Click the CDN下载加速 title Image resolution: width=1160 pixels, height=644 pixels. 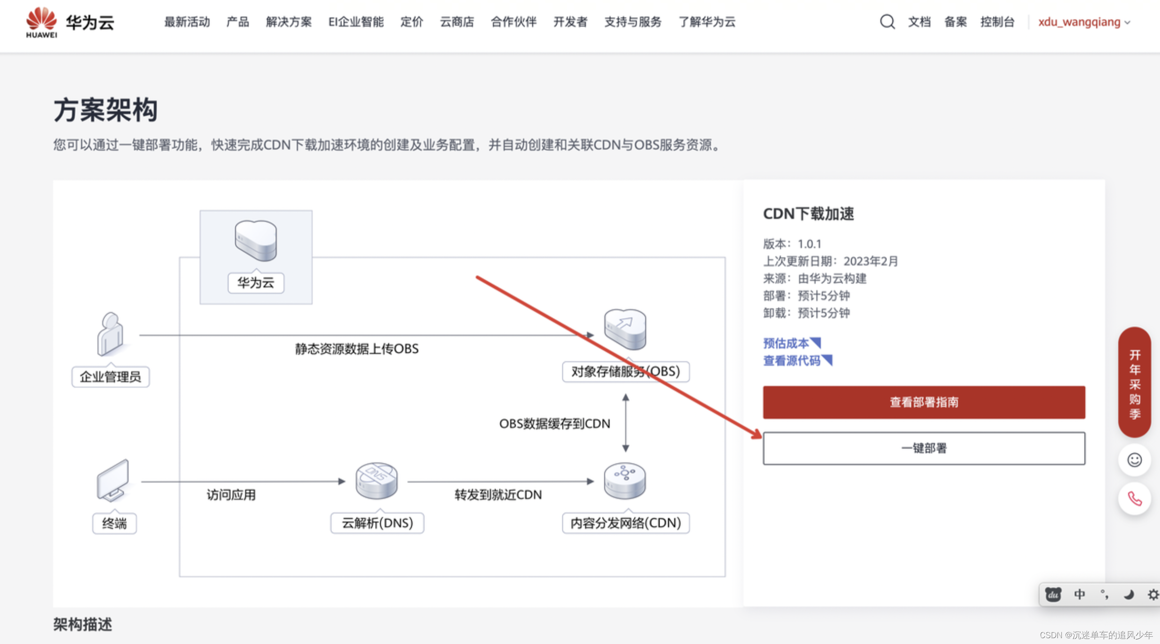(808, 214)
